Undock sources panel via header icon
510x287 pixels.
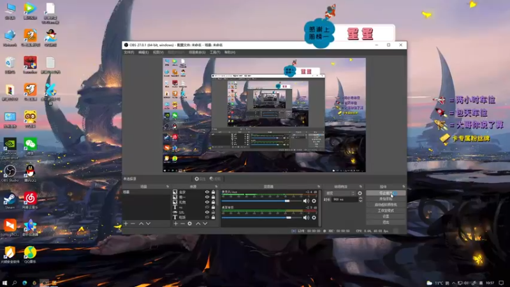(216, 186)
